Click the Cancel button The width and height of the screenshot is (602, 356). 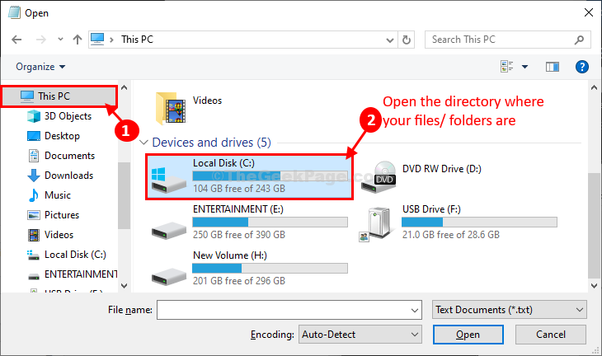[551, 335]
